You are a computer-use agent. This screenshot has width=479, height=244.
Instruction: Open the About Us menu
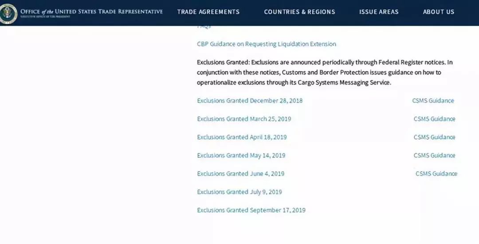pyautogui.click(x=438, y=12)
